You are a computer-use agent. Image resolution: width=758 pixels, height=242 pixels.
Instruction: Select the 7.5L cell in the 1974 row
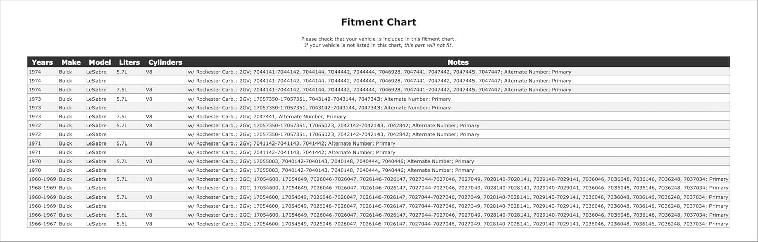(x=122, y=90)
